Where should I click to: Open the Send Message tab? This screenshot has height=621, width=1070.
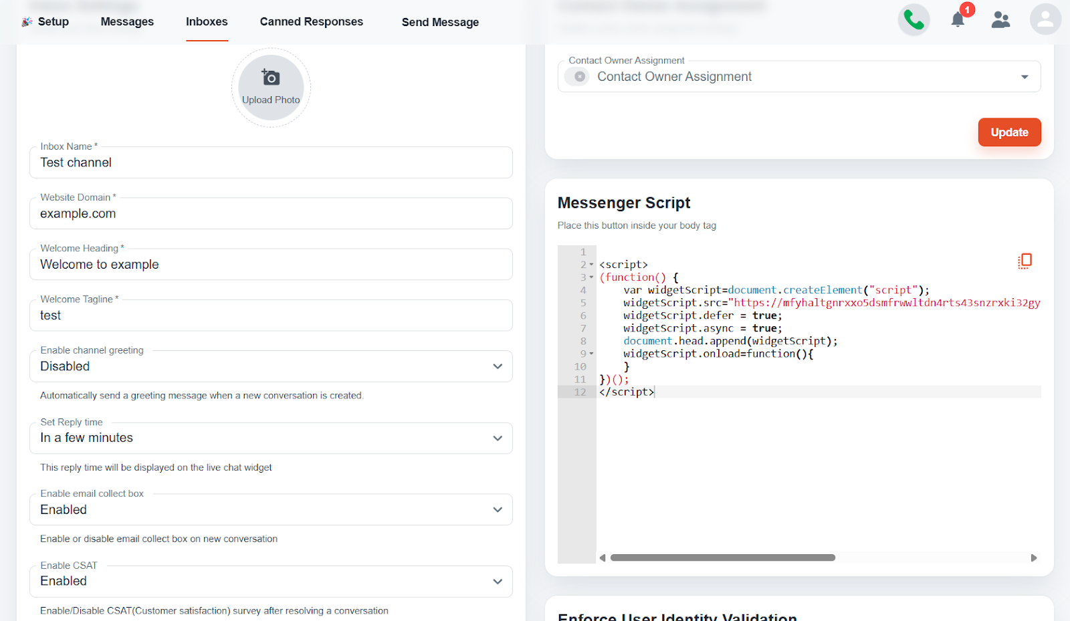(x=440, y=22)
